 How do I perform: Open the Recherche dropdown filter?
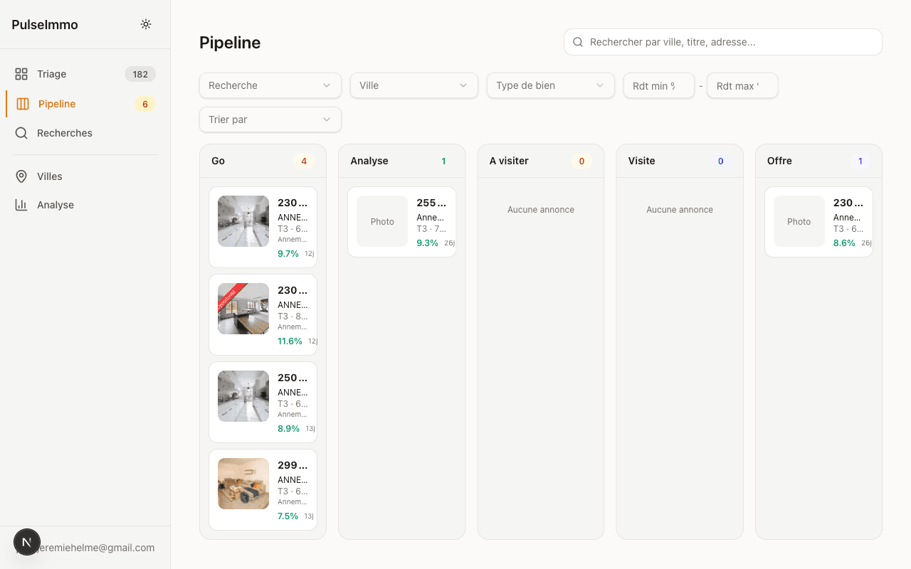click(270, 85)
